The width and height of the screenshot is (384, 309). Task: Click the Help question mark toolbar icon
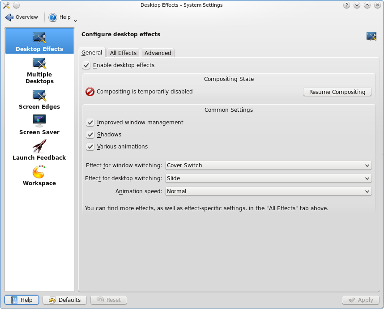pyautogui.click(x=53, y=17)
